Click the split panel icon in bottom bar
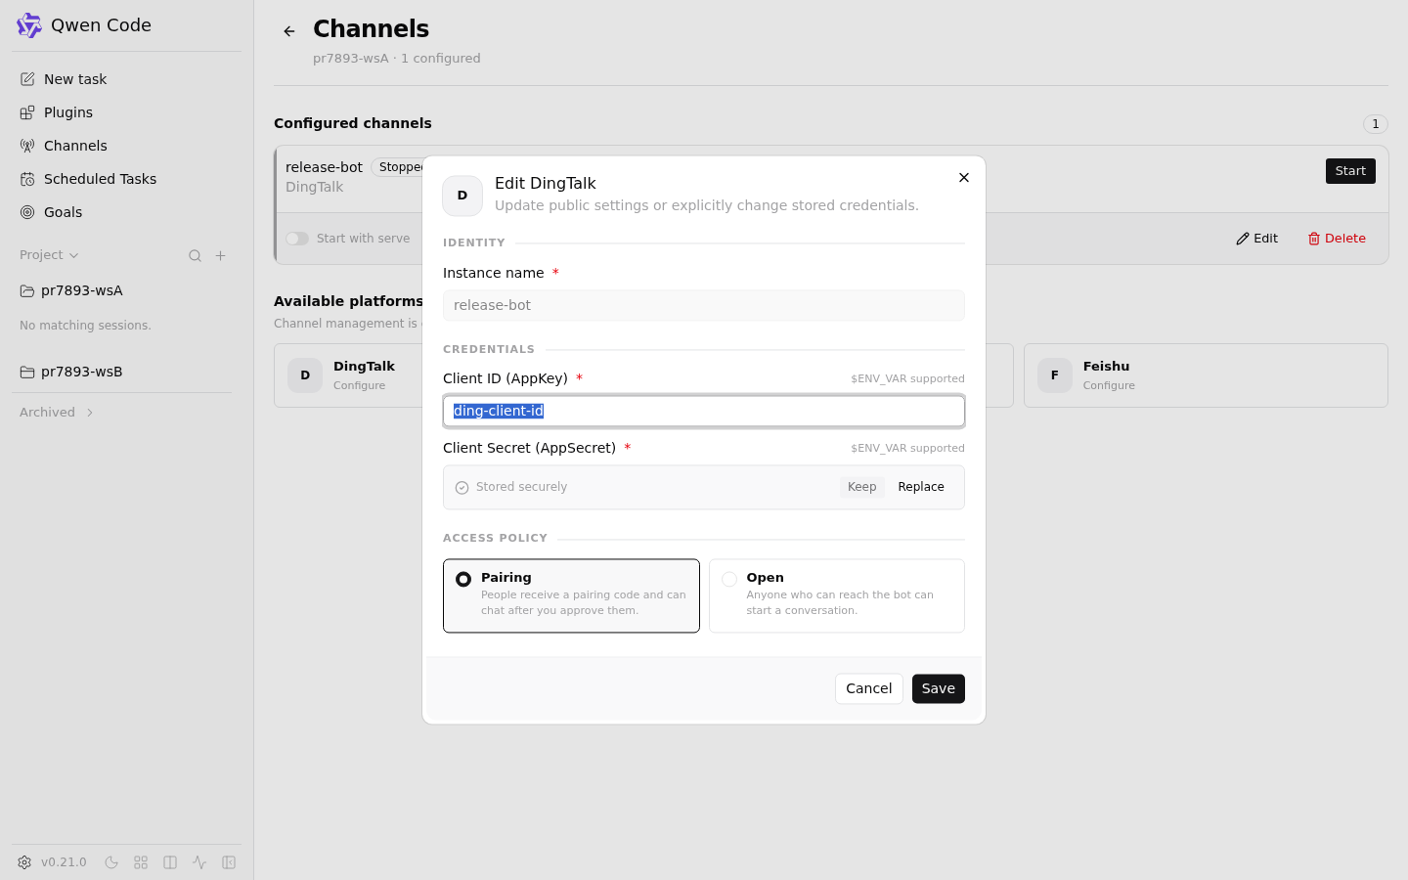 click(x=170, y=862)
